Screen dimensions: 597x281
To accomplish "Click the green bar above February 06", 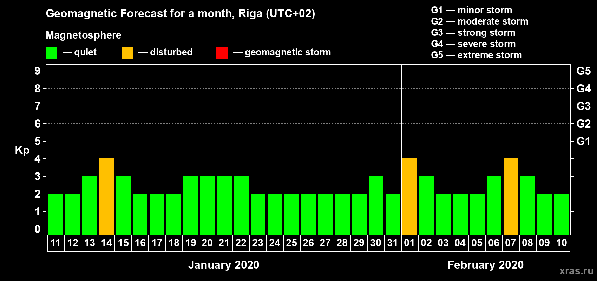I will coord(494,205).
